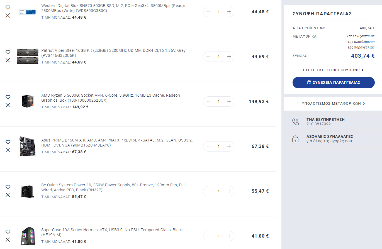Click the secure transactions lock icon
This screenshot has height=249, width=382.
(295, 139)
